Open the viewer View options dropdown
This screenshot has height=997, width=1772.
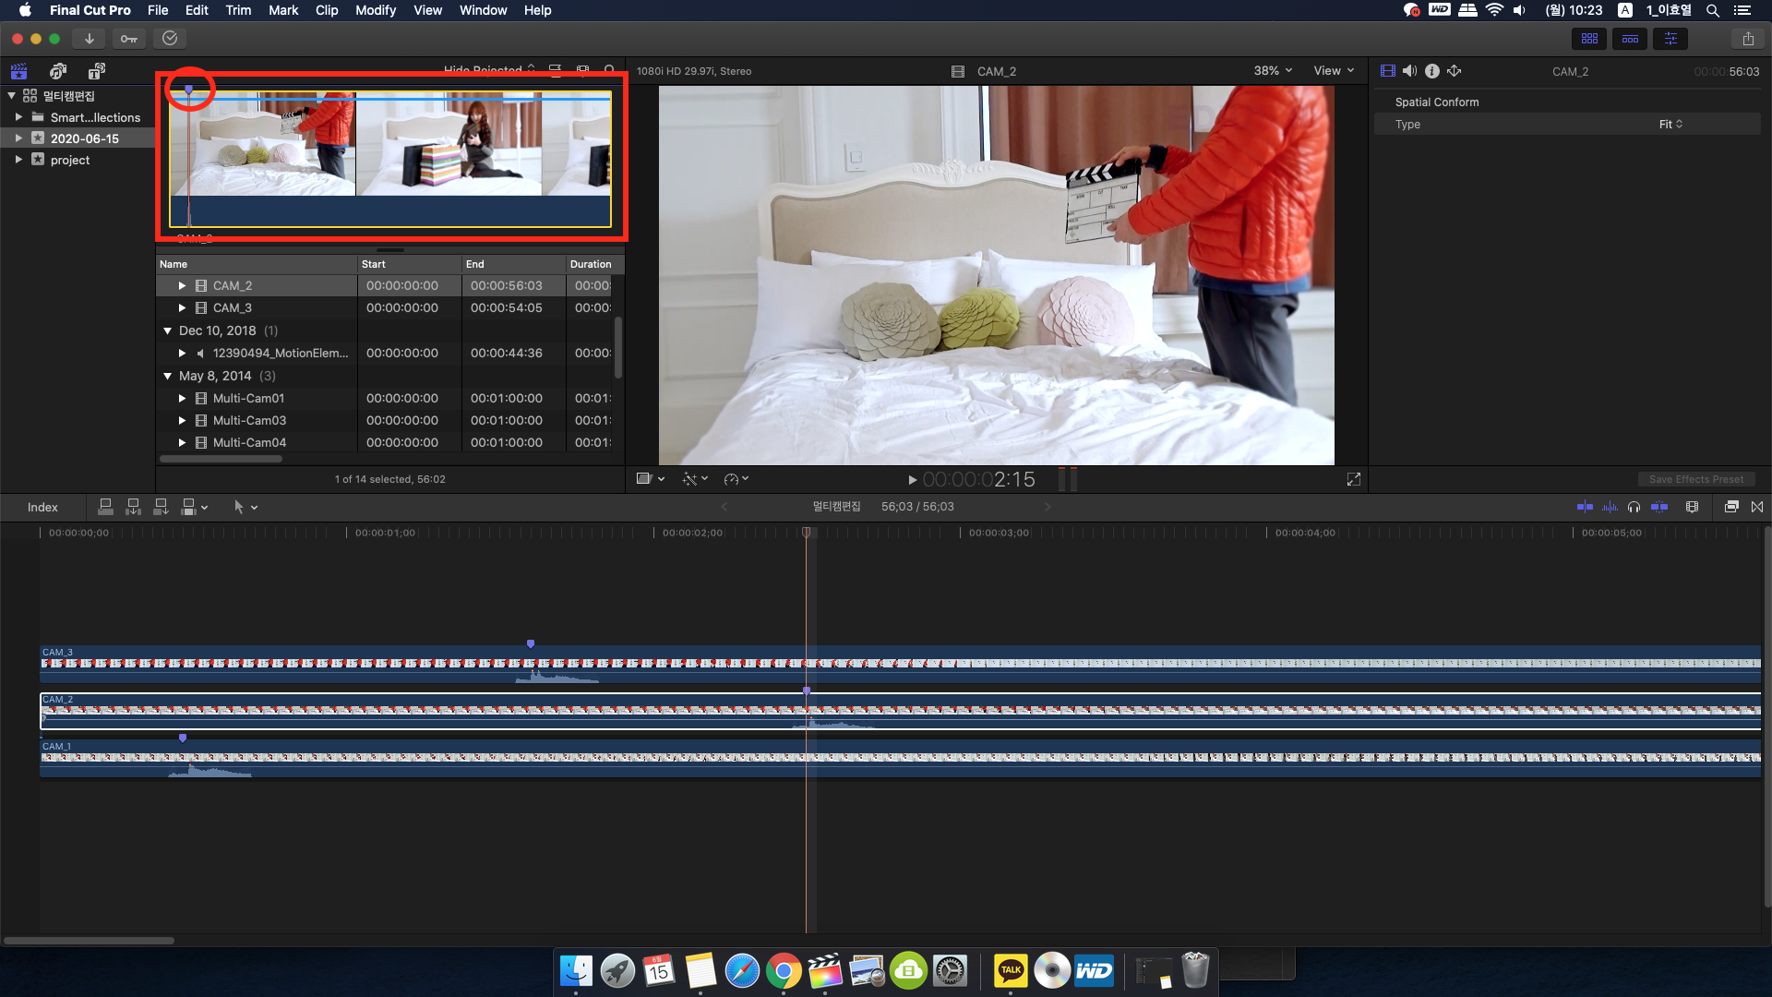pyautogui.click(x=1334, y=71)
